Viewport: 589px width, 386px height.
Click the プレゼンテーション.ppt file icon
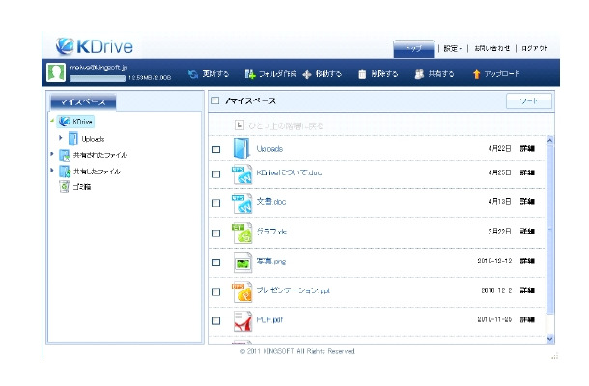tap(241, 291)
